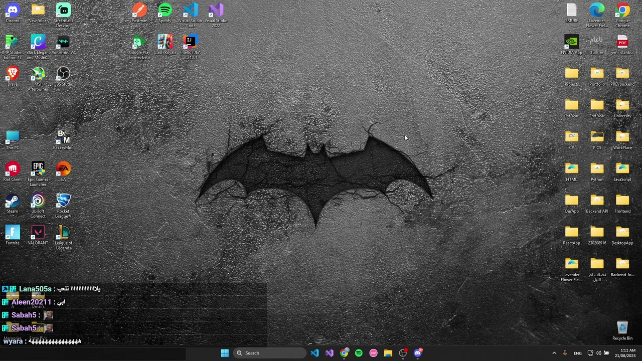The image size is (642, 361).
Task: Select the fullsize image file icon
Action: click(597, 45)
